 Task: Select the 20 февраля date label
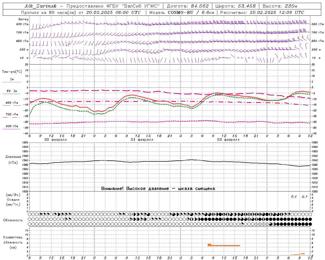[55, 140]
